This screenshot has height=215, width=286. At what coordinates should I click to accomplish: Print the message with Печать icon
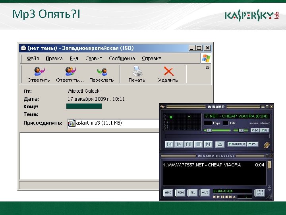pyautogui.click(x=137, y=71)
